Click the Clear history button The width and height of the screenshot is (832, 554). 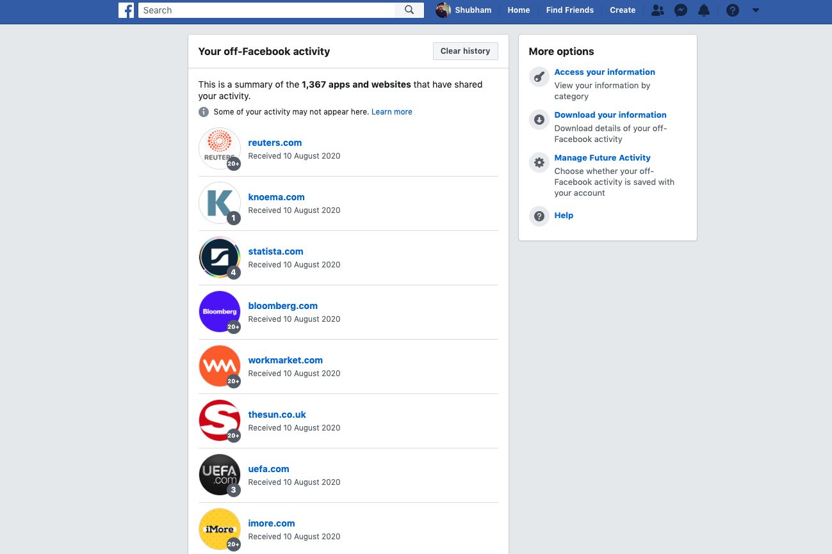coord(465,51)
